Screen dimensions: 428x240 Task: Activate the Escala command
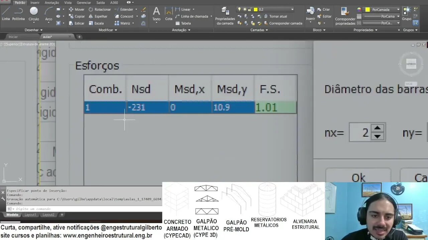tap(96, 23)
